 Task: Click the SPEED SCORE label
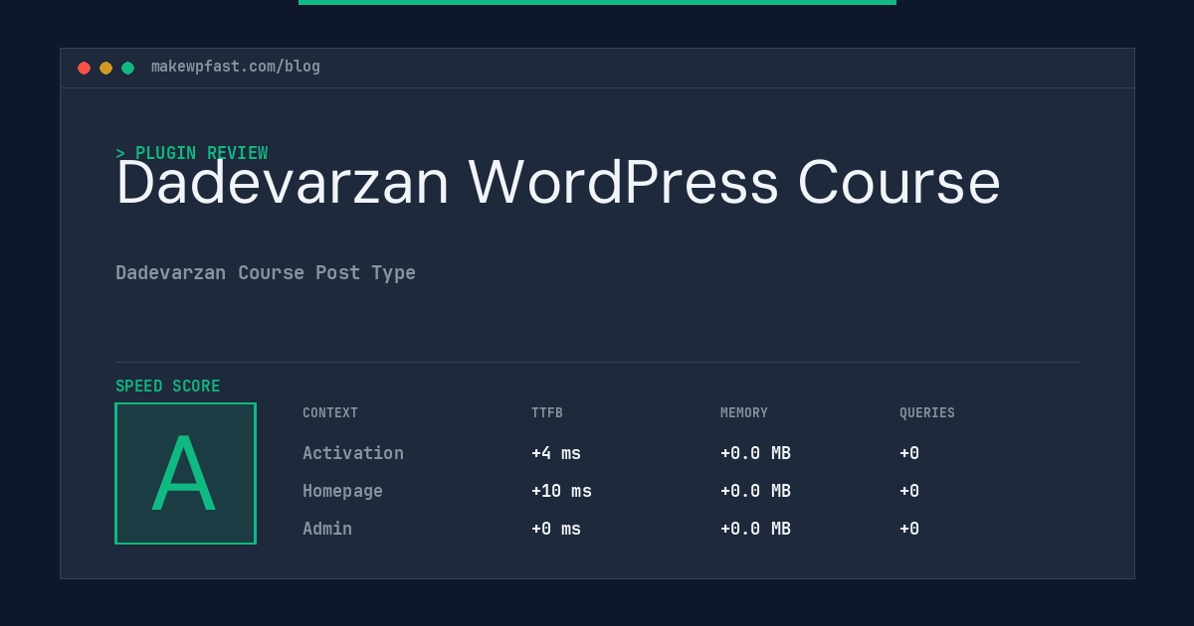[x=168, y=386]
